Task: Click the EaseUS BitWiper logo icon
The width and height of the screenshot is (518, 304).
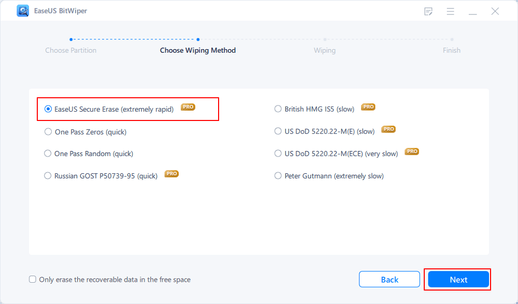Action: pos(23,10)
